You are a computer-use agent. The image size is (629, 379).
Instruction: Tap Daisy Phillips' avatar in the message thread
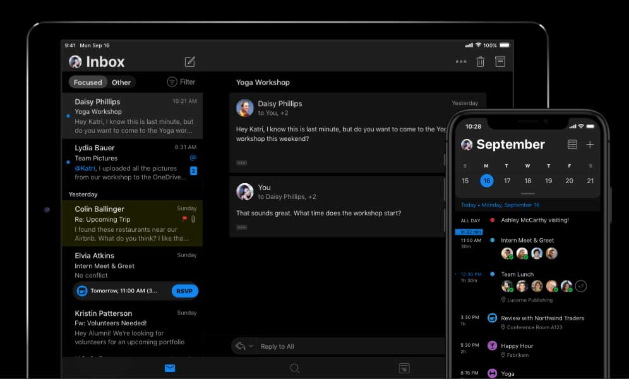coord(244,108)
